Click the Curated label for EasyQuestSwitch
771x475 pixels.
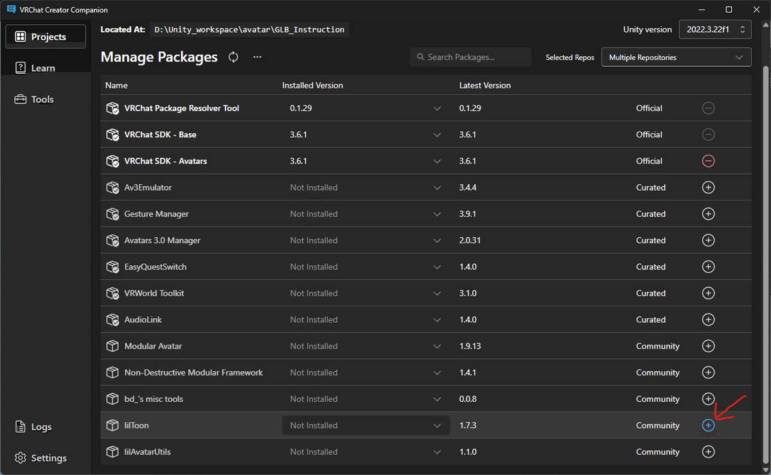click(651, 266)
